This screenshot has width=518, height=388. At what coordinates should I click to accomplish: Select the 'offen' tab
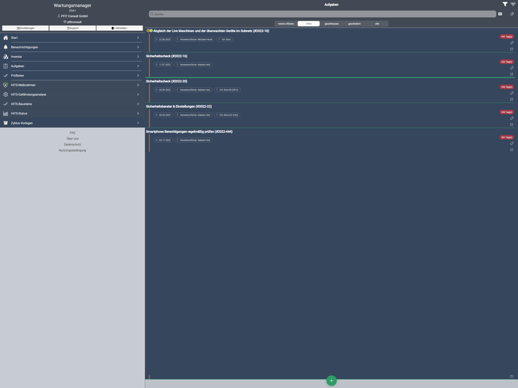point(309,24)
